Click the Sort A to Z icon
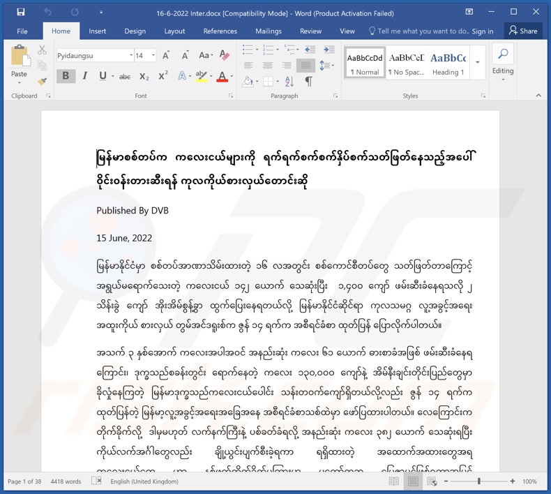This screenshot has width=551, height=494. 289,82
